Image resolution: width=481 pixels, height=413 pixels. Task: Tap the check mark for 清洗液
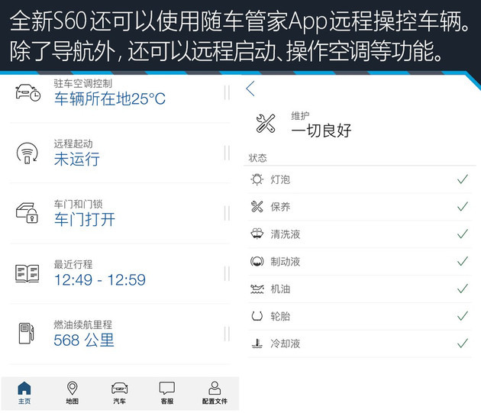click(x=463, y=234)
